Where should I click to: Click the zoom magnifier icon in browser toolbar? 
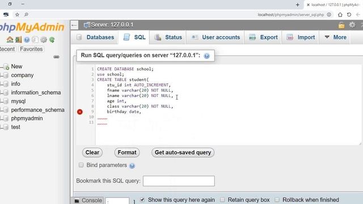pos(26,15)
